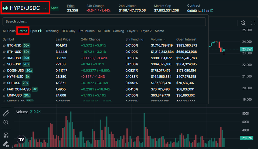
Task: Click the Volume 210.2K indicator legend
Action: [x=28, y=112]
